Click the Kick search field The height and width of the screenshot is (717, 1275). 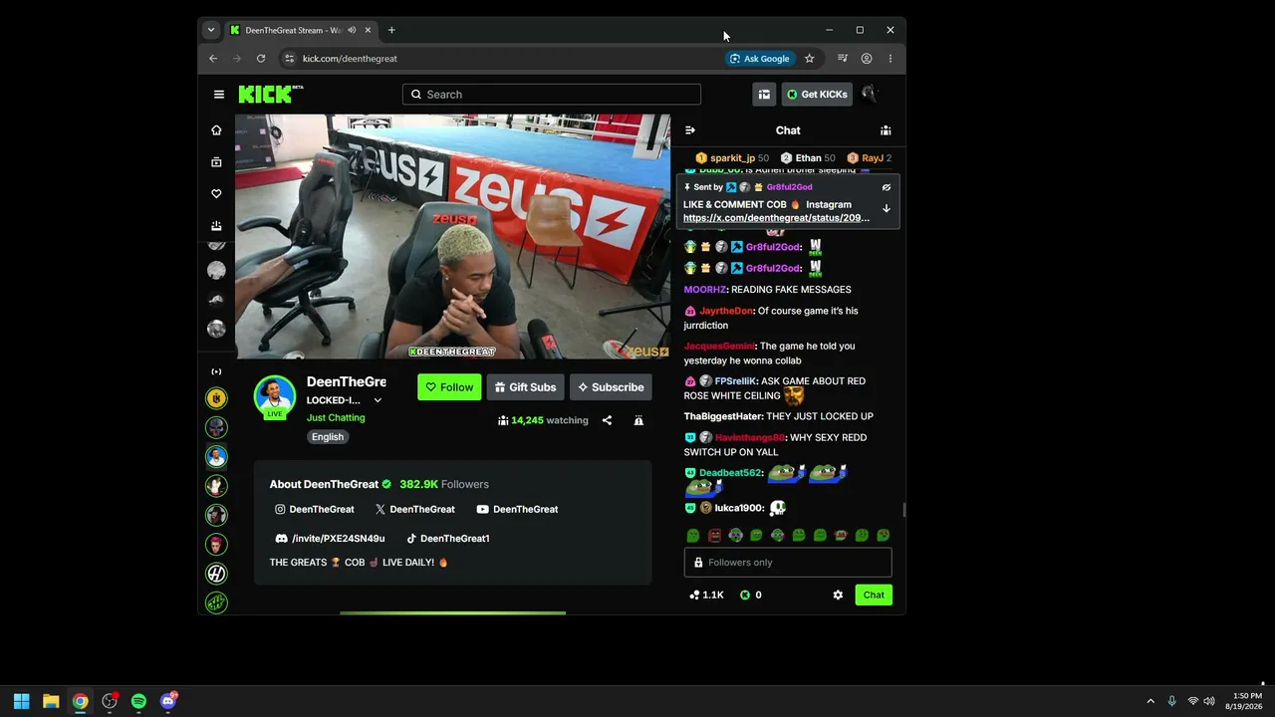point(552,95)
